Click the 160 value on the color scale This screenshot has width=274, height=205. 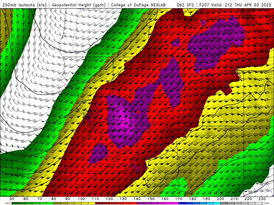(165, 199)
